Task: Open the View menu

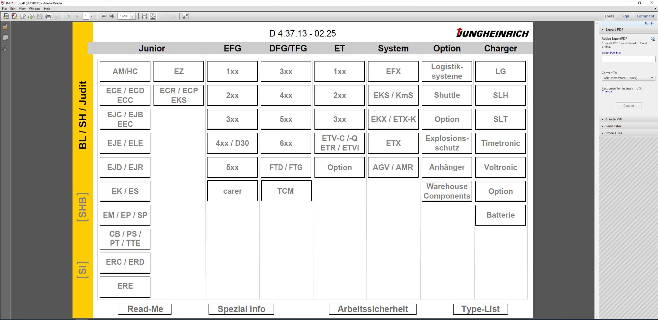Action: (x=22, y=9)
